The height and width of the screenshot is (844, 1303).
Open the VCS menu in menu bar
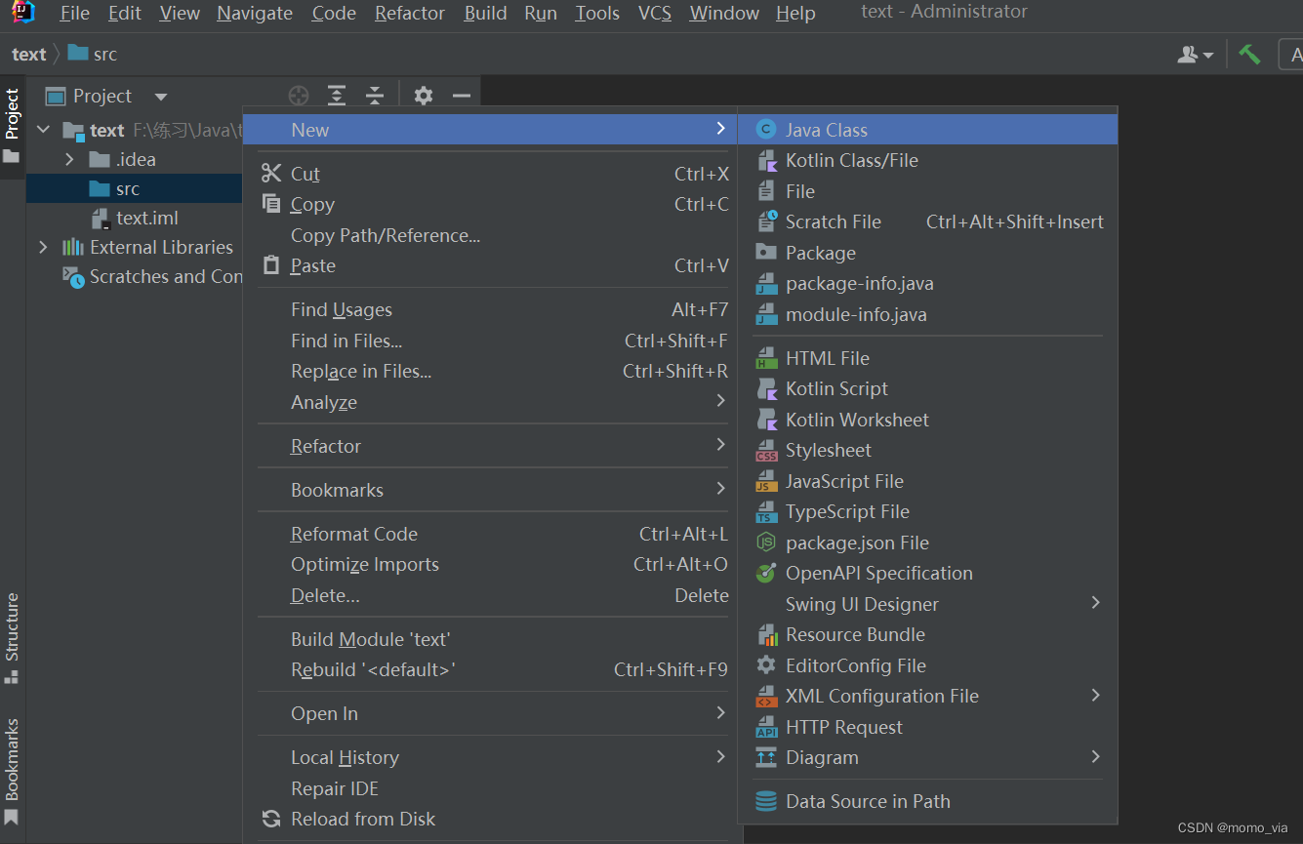coord(654,13)
